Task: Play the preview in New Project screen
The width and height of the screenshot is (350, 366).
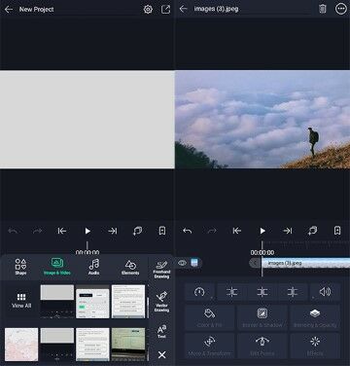Action: click(87, 231)
